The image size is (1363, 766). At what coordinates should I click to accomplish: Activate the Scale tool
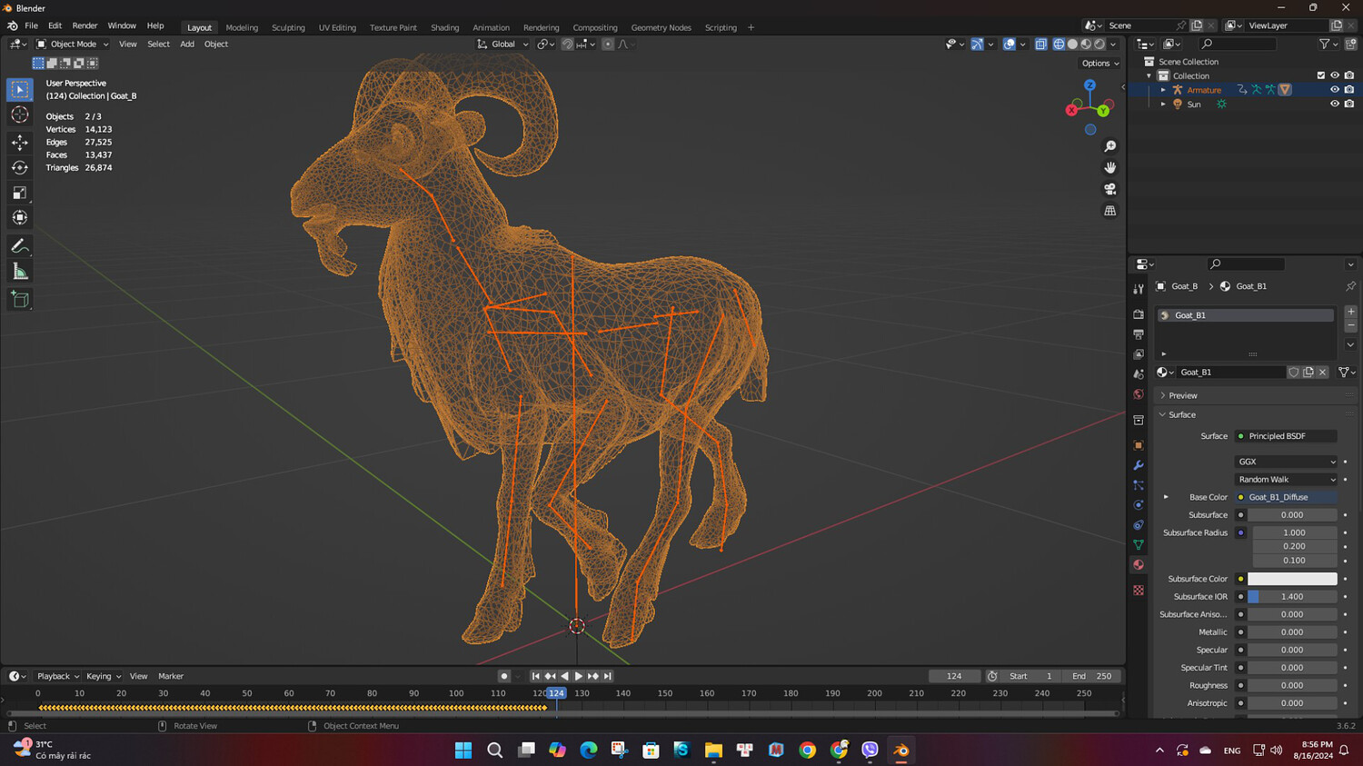19,193
